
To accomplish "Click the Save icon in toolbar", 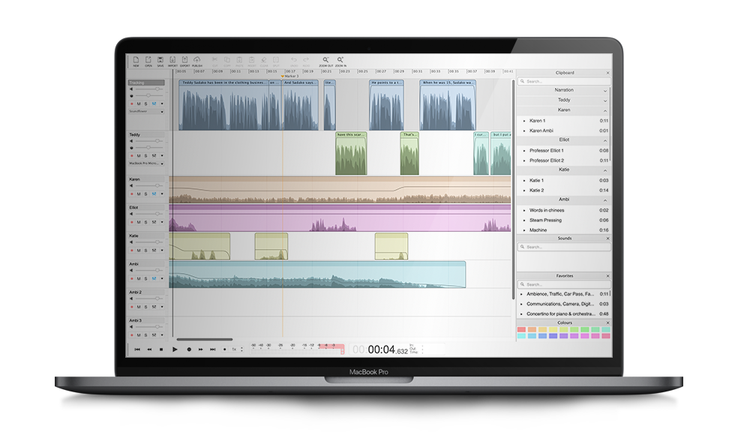I will (x=160, y=60).
